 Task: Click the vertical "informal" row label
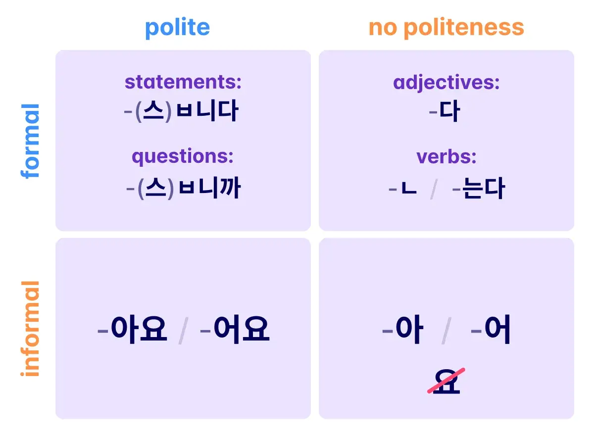coord(30,329)
